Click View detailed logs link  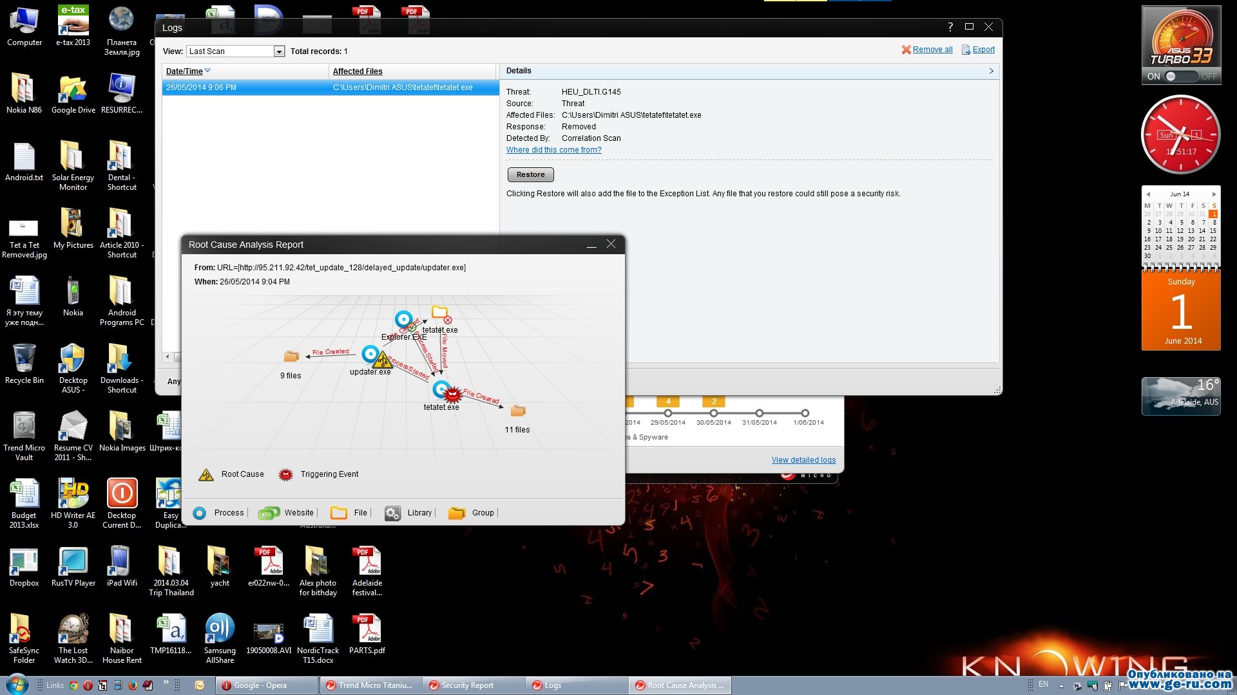pos(803,460)
